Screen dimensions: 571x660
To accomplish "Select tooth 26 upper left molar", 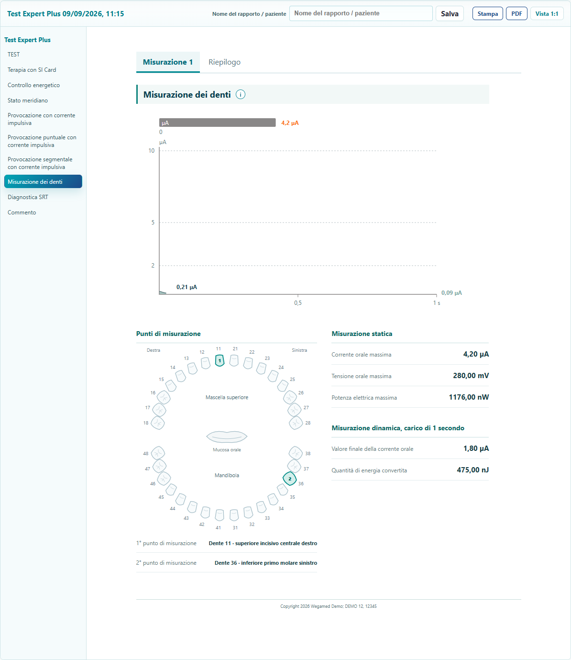I will pos(290,397).
